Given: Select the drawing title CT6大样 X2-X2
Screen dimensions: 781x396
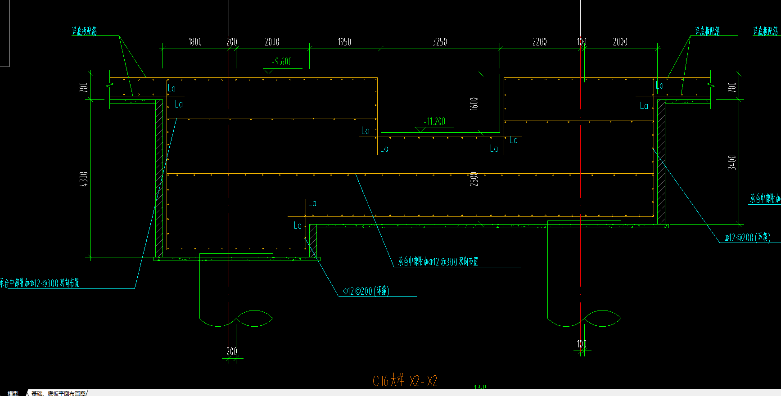Looking at the screenshot, I should (405, 381).
